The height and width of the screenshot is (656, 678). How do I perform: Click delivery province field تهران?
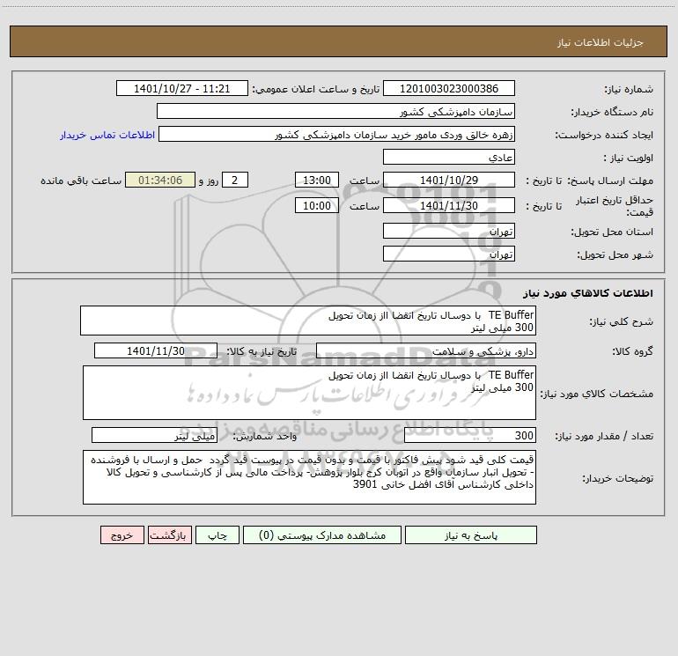[x=449, y=231]
